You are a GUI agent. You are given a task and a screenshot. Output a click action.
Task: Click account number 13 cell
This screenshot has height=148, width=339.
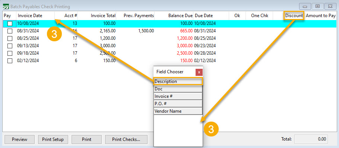(x=75, y=23)
